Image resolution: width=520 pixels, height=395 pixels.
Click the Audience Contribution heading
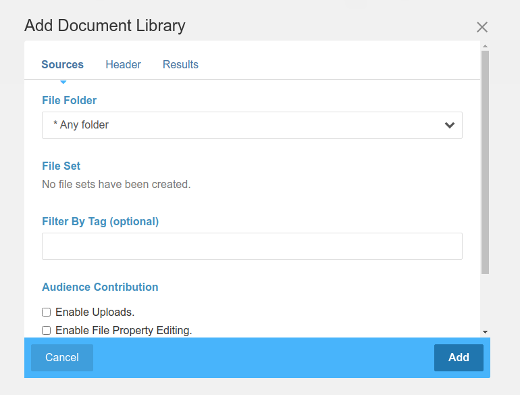coord(100,287)
